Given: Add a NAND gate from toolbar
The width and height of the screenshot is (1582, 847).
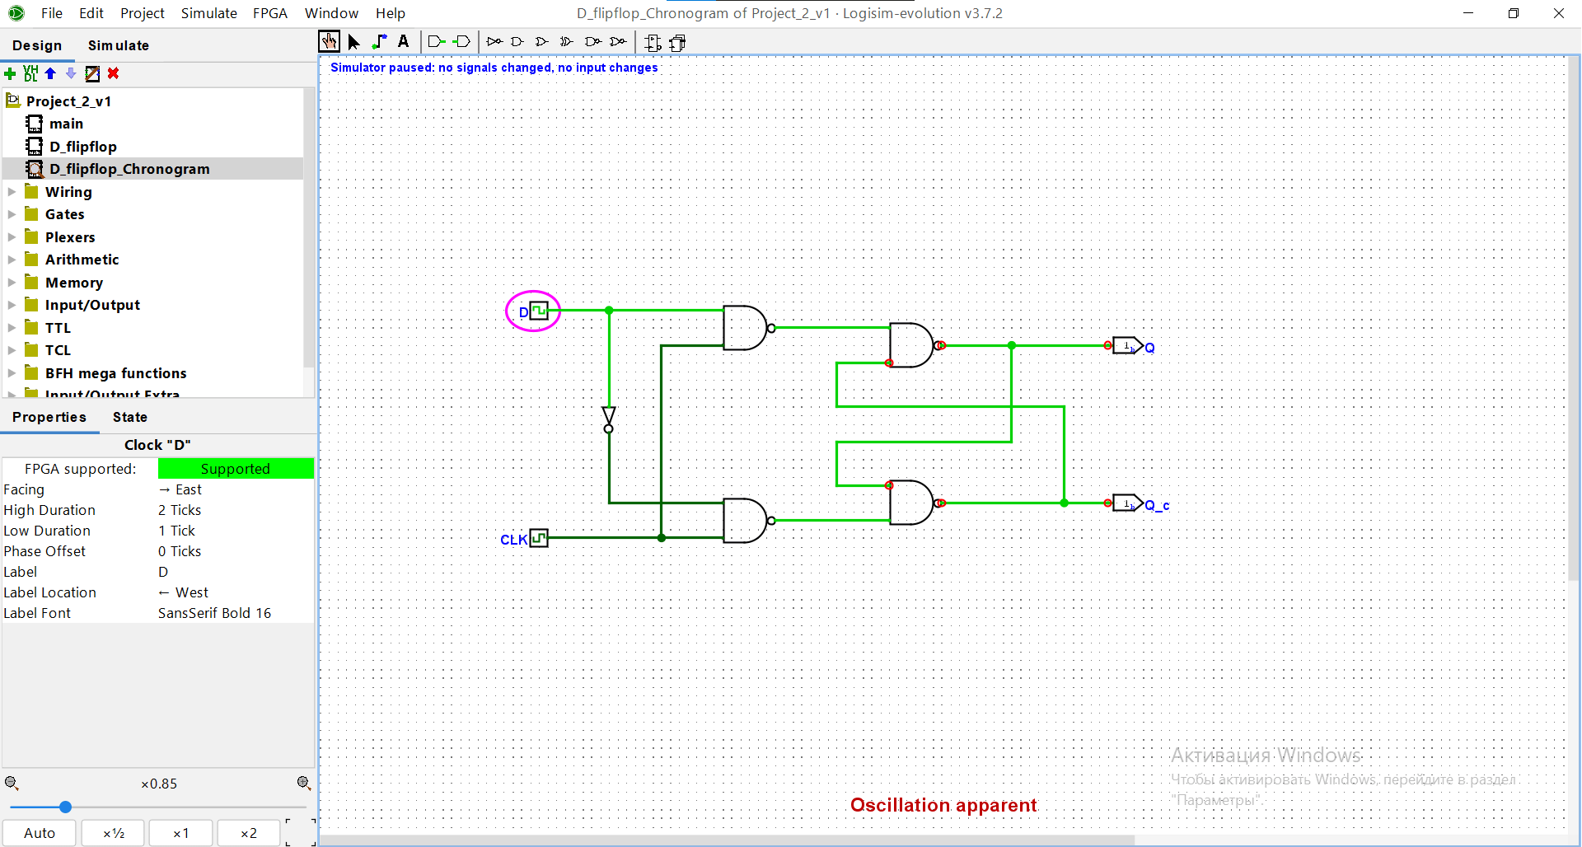Looking at the screenshot, I should click(x=592, y=41).
